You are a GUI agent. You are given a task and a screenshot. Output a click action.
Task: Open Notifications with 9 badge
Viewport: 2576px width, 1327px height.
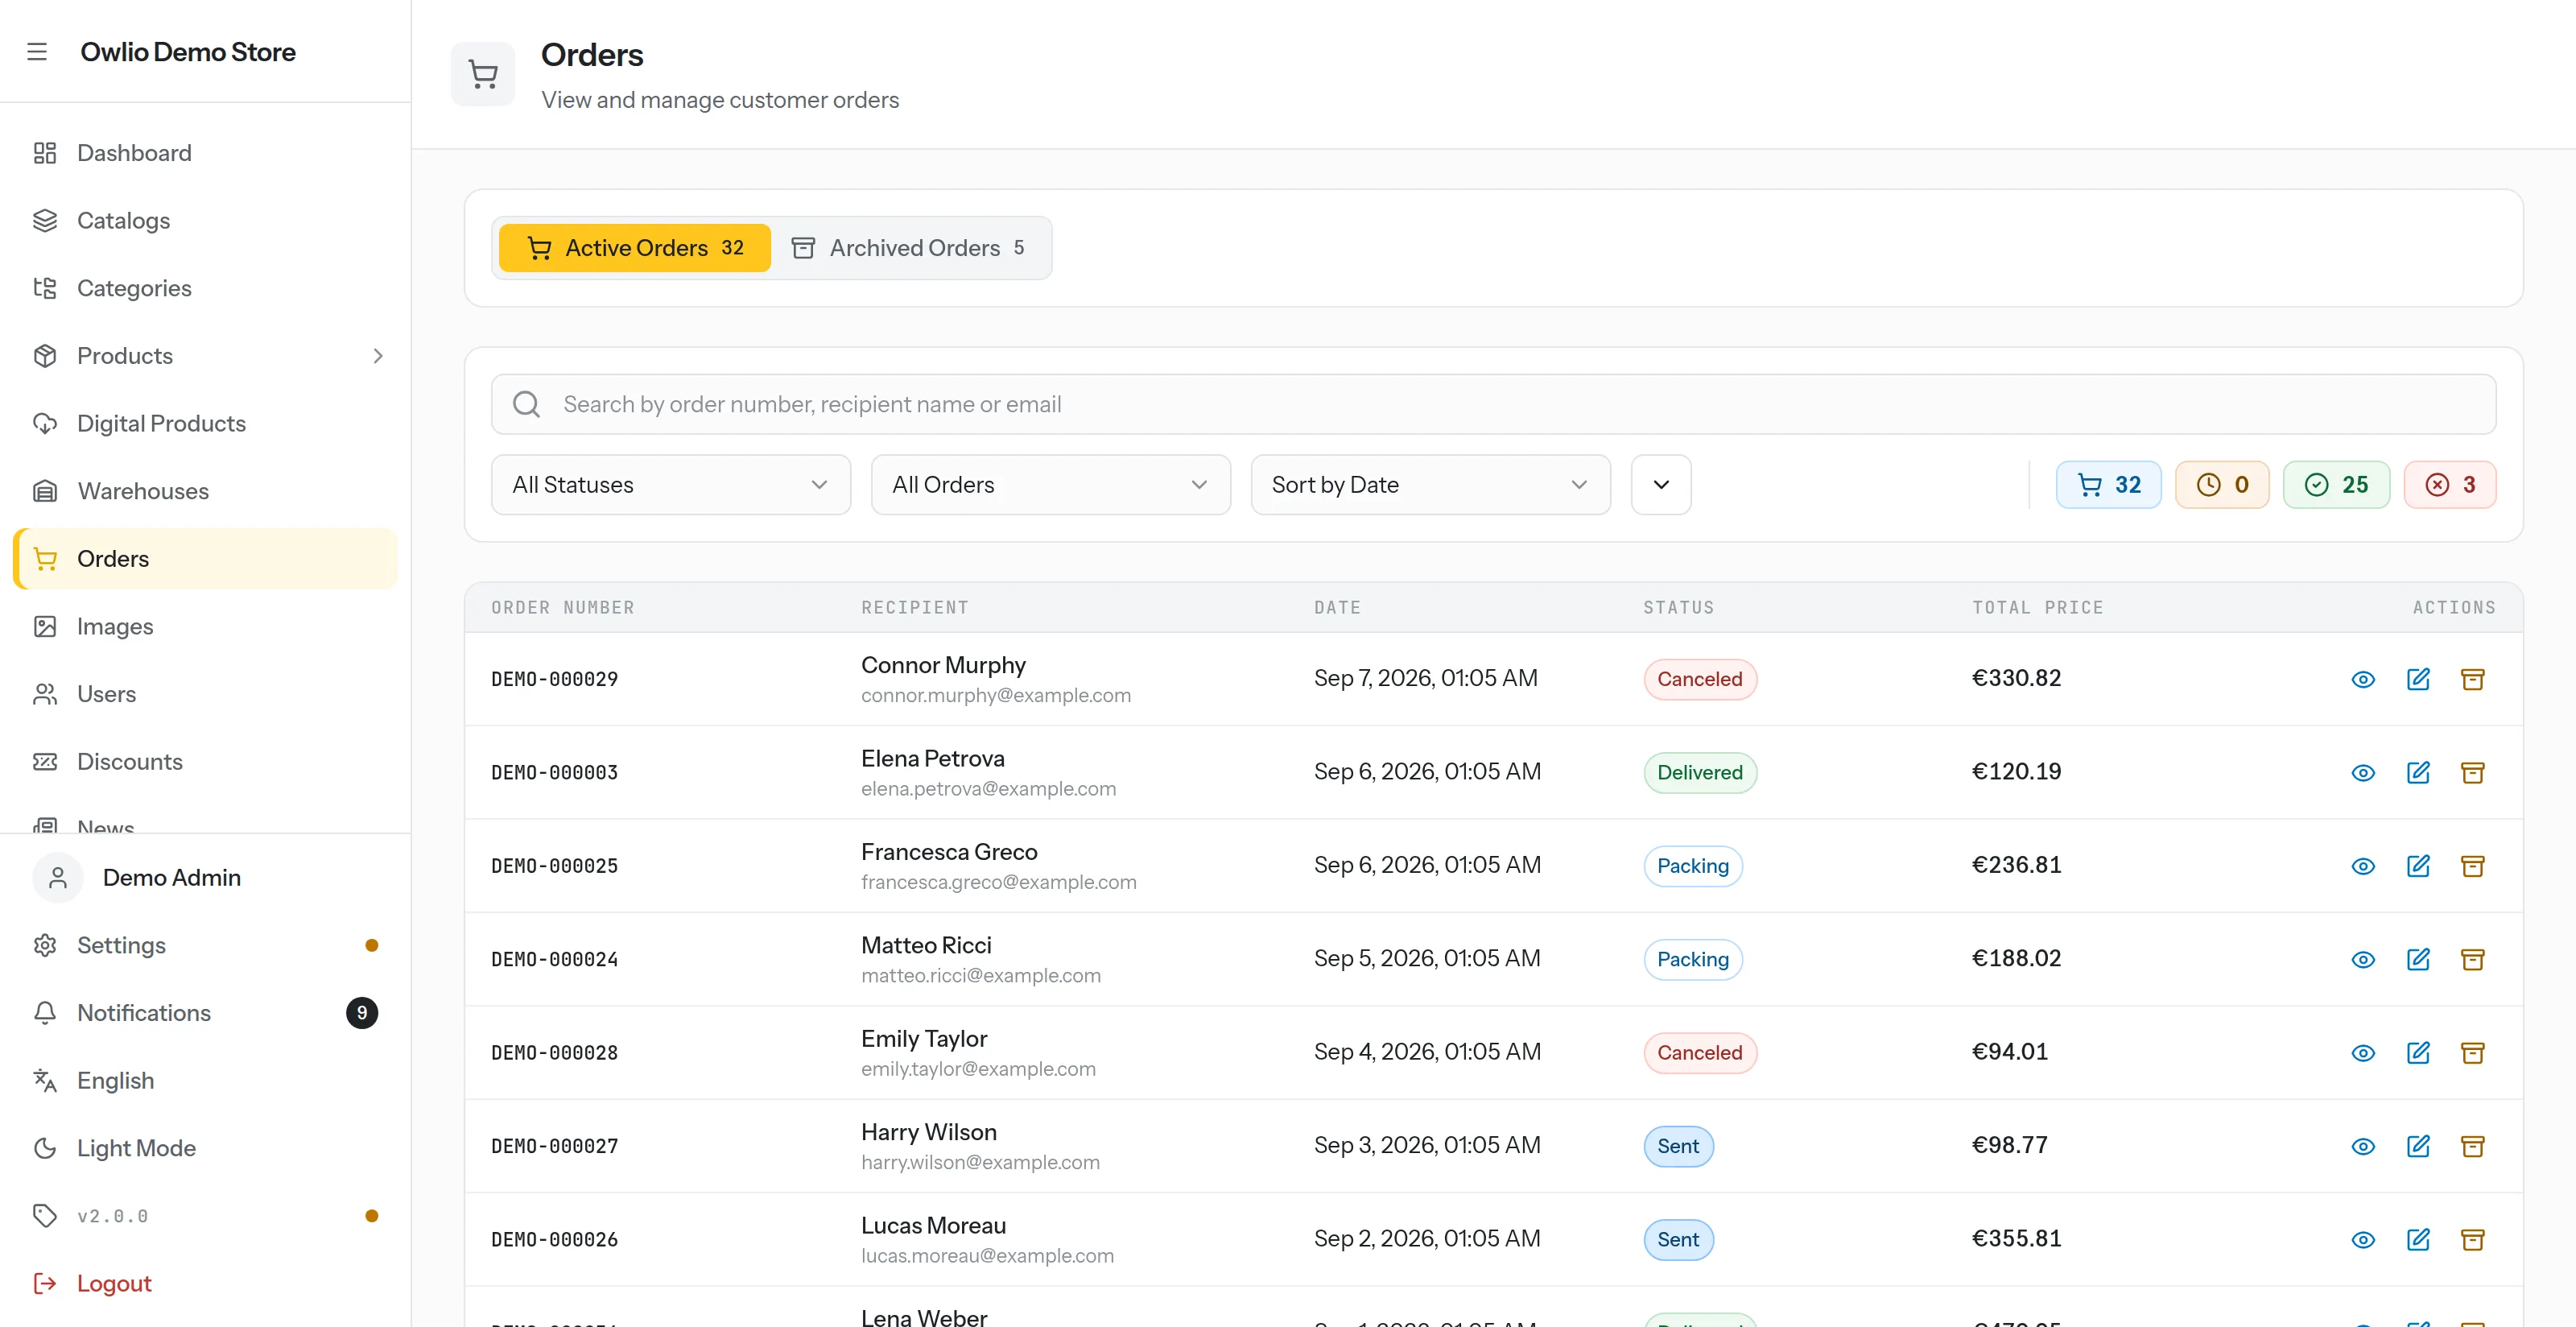coord(205,1013)
